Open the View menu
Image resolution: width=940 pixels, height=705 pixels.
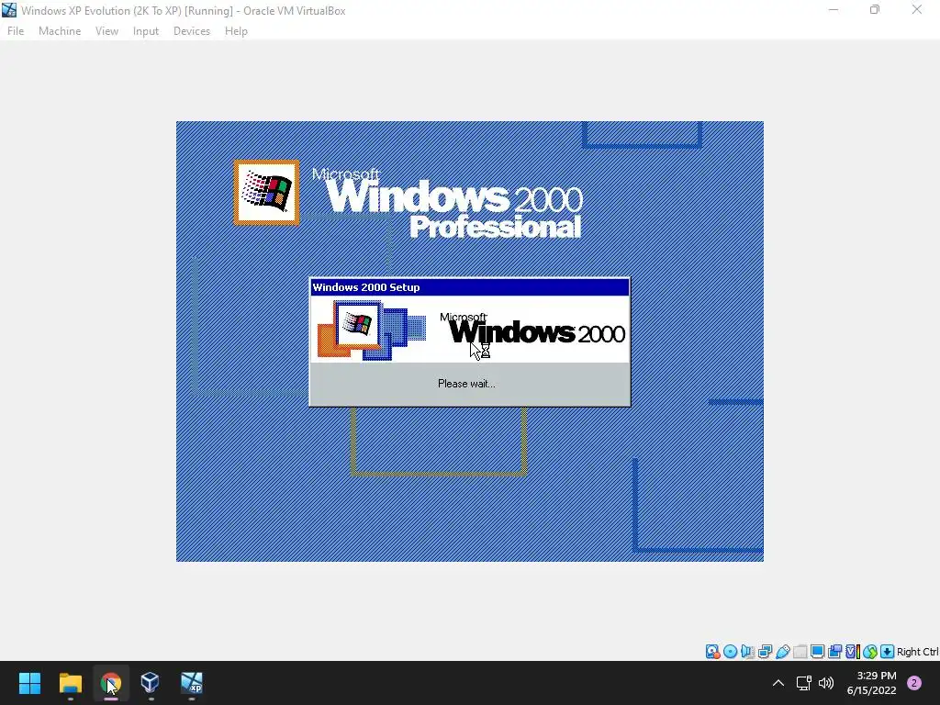pyautogui.click(x=106, y=31)
